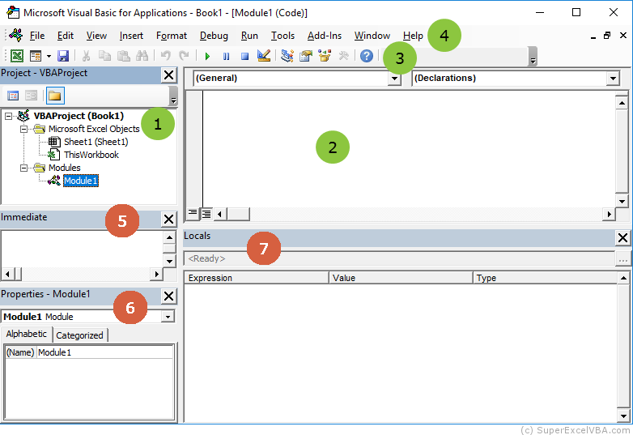The height and width of the screenshot is (435, 633).
Task: Open the Tools menu
Action: [283, 36]
